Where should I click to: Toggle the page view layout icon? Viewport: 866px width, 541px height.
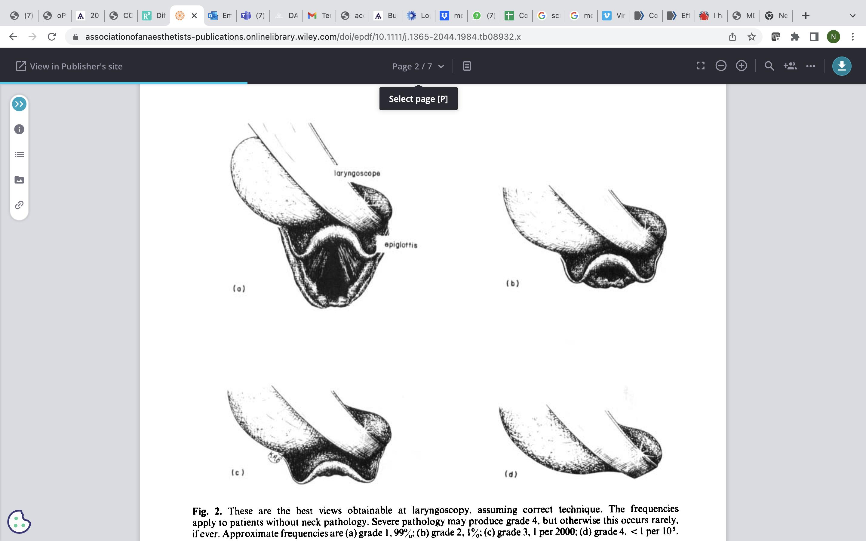coord(467,66)
